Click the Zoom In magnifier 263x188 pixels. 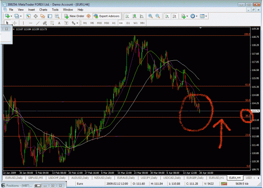coord(151,16)
